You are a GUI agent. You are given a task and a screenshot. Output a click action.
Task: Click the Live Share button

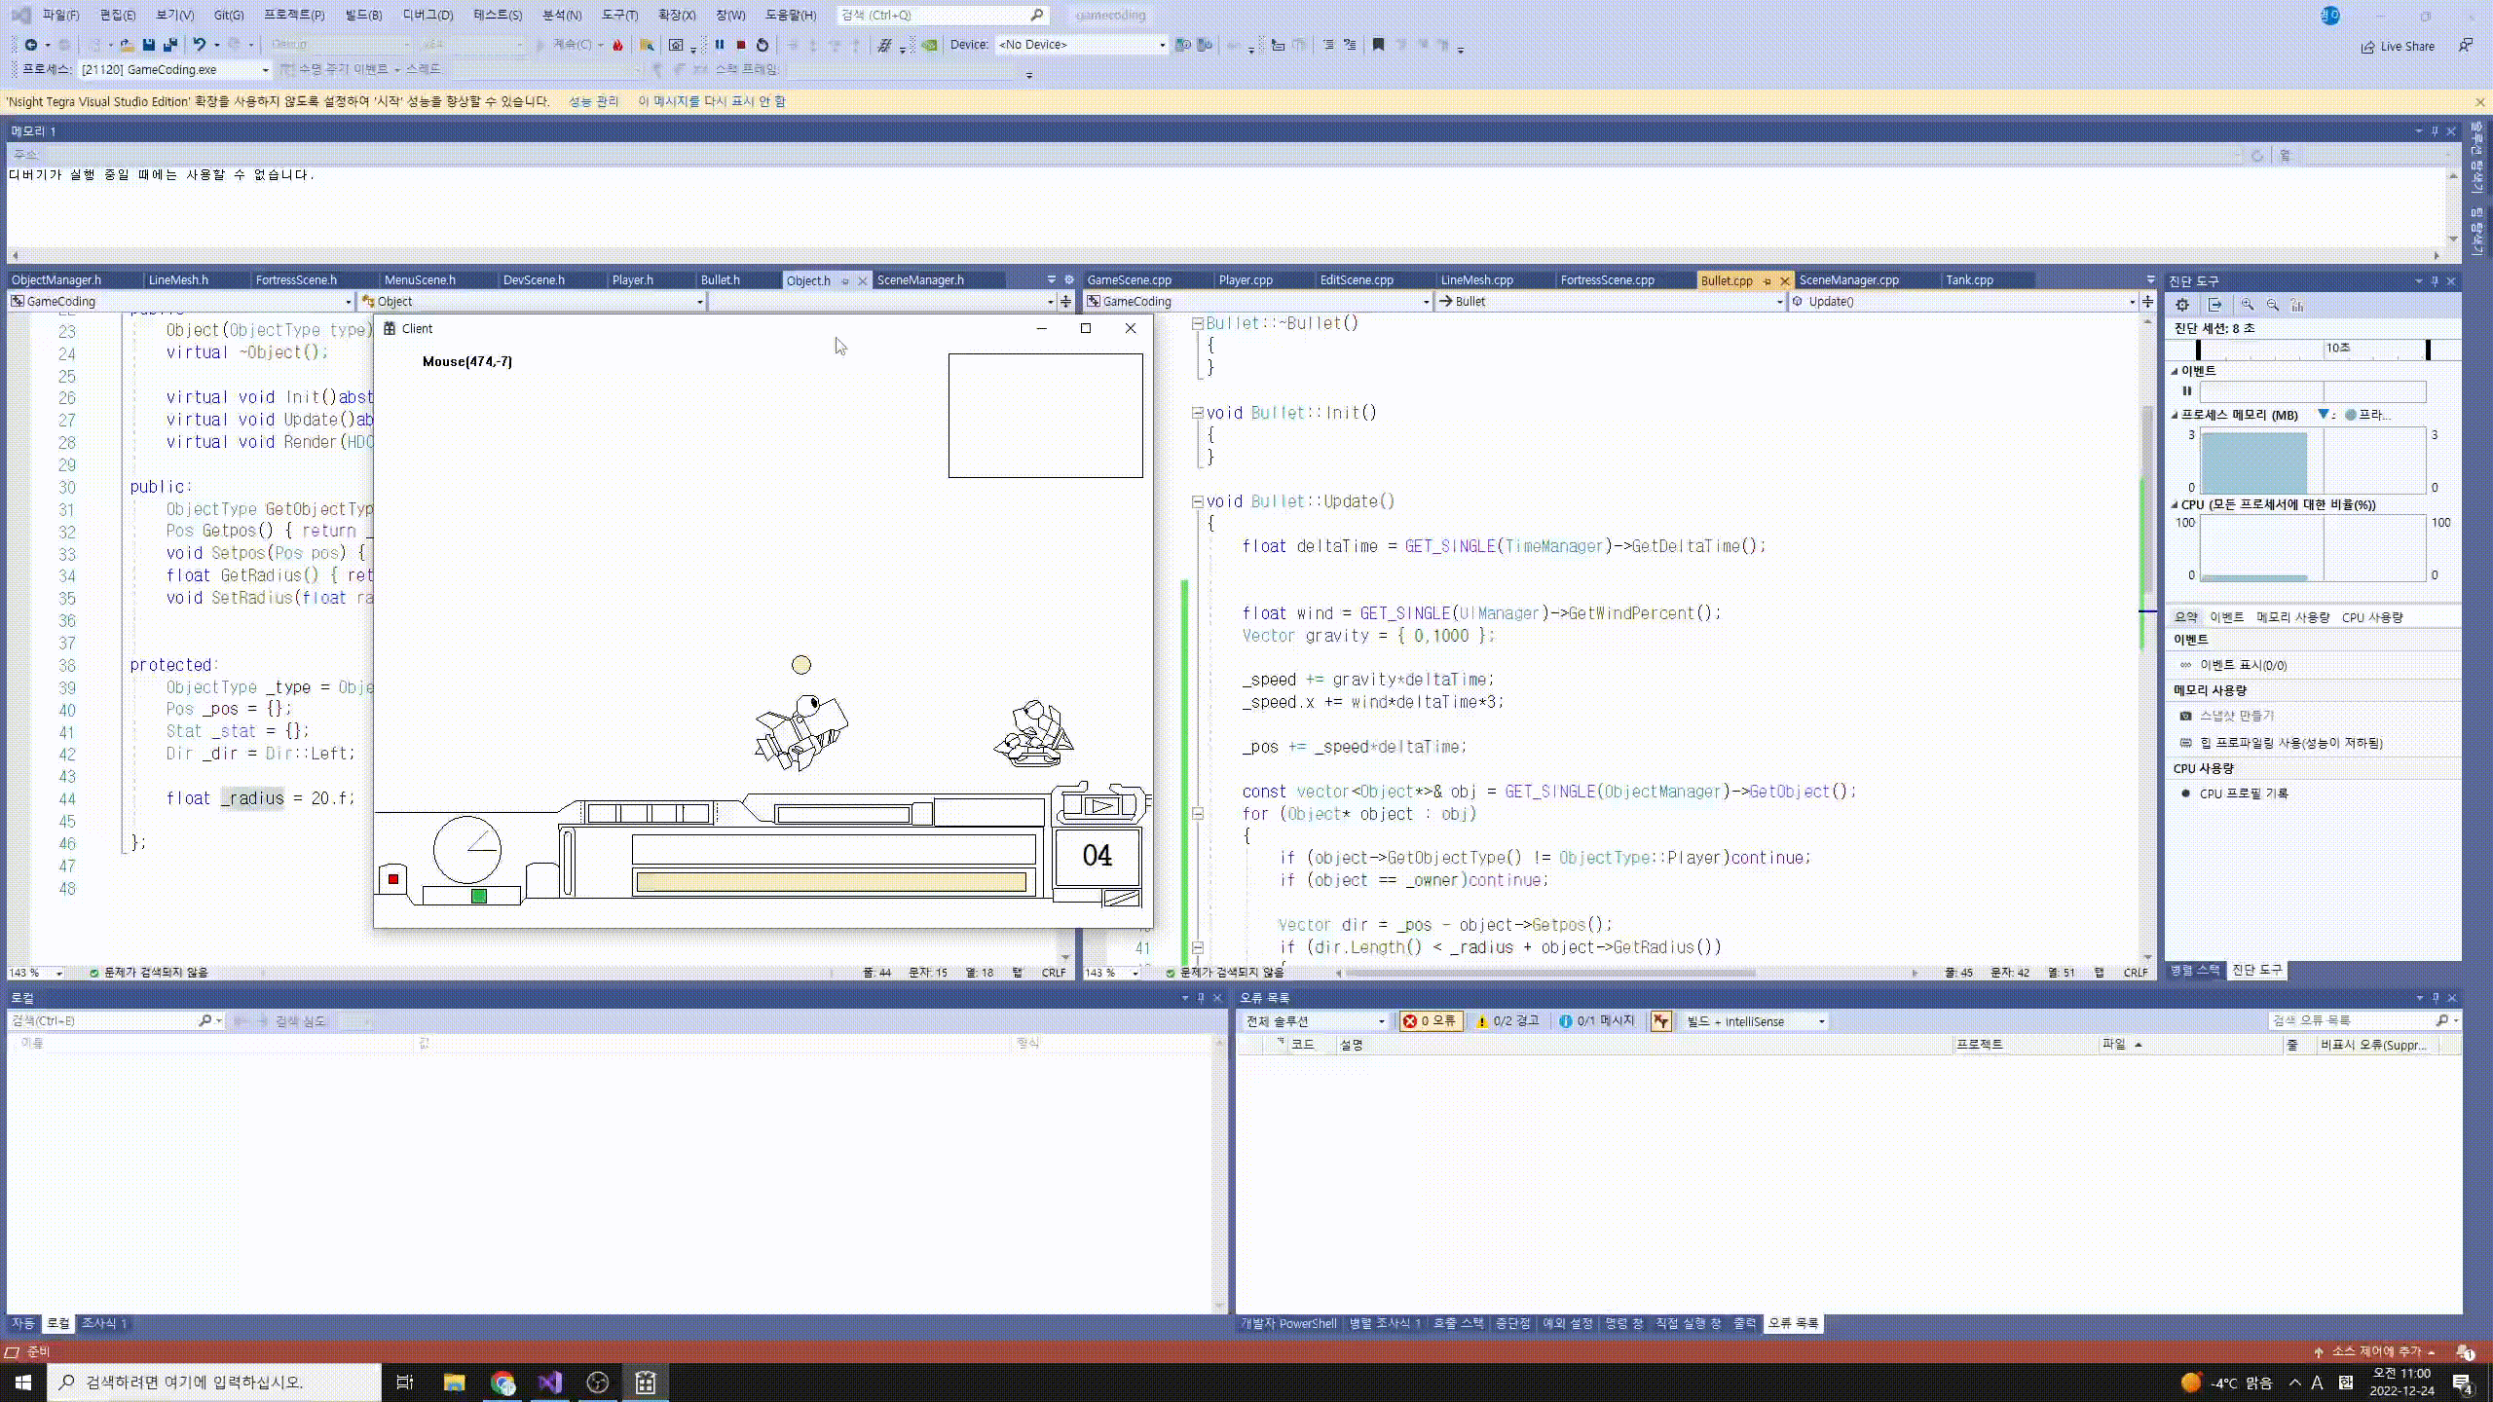2398,46
